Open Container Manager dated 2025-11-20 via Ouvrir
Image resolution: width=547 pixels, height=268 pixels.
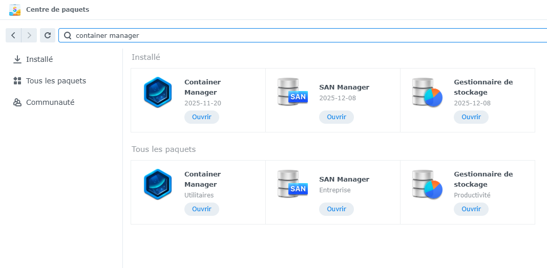(202, 117)
